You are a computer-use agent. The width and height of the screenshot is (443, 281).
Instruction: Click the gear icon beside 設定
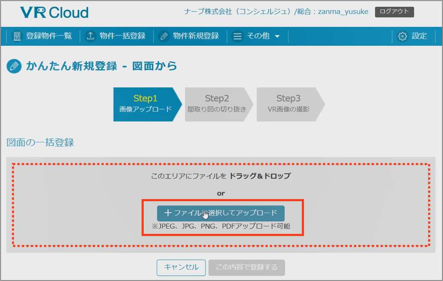click(x=402, y=36)
